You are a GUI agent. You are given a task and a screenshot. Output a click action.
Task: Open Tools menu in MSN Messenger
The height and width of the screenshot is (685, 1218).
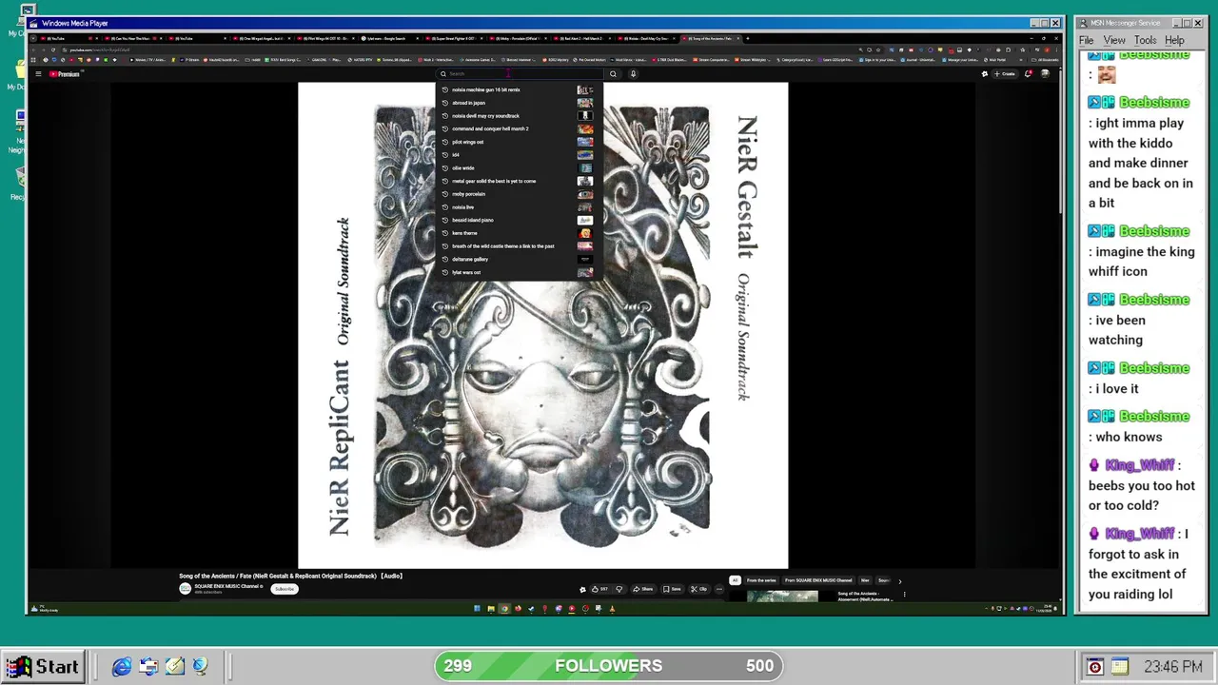[x=1145, y=40]
